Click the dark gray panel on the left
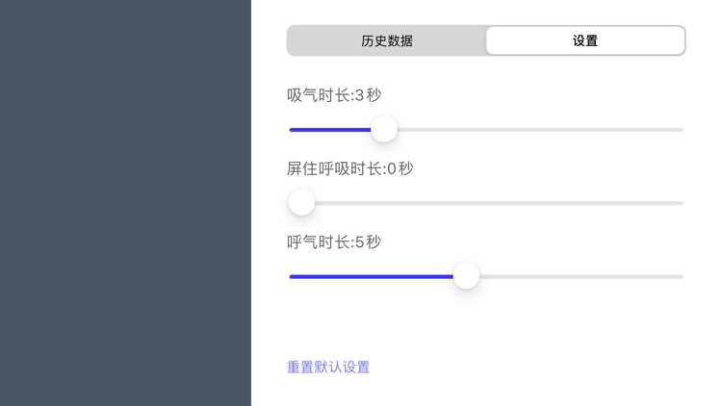The height and width of the screenshot is (406, 722). 125,203
